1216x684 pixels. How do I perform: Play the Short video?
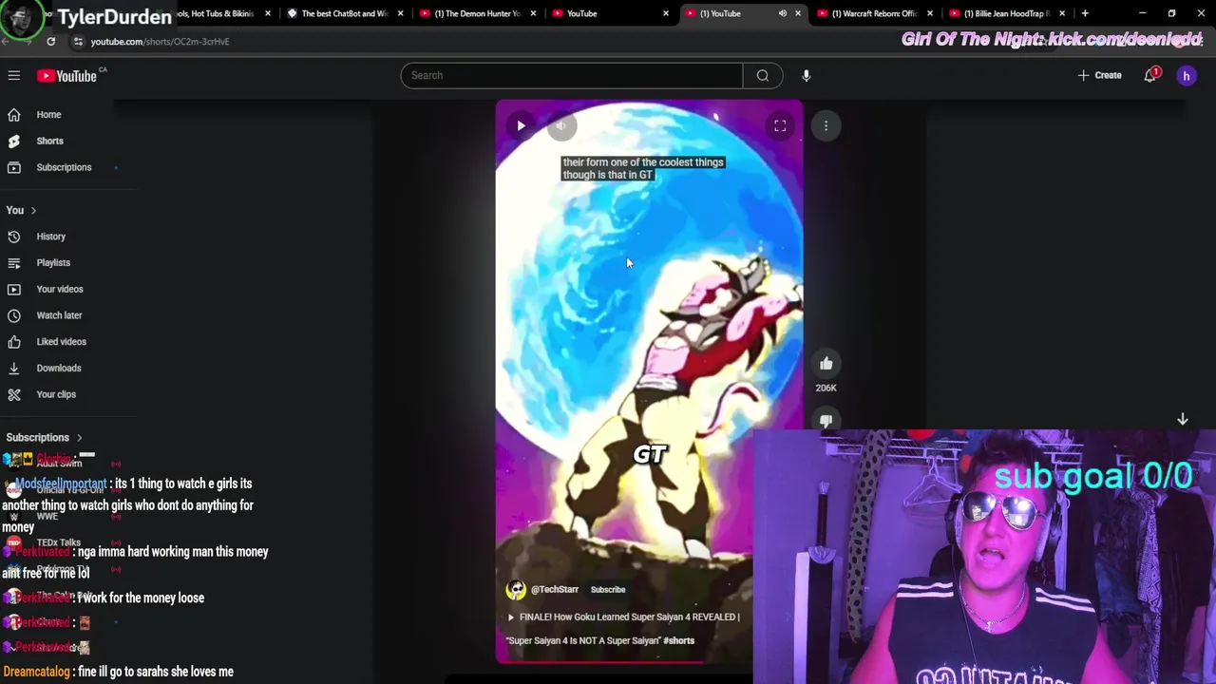click(521, 125)
